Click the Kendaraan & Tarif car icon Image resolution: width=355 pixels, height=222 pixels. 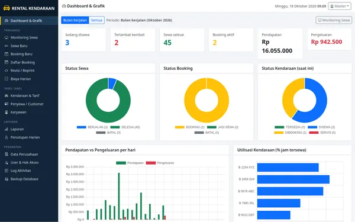click(7, 95)
